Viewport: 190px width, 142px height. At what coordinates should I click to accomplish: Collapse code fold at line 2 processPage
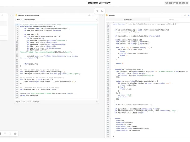(x=19, y=26)
